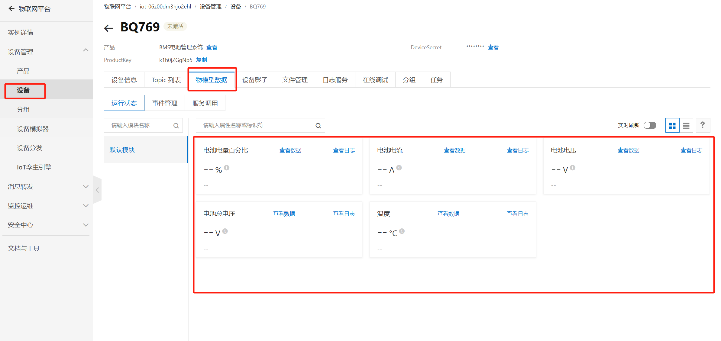This screenshot has height=341, width=721.
Task: Click 查看数据 link for 电池电压
Action: pyautogui.click(x=628, y=150)
